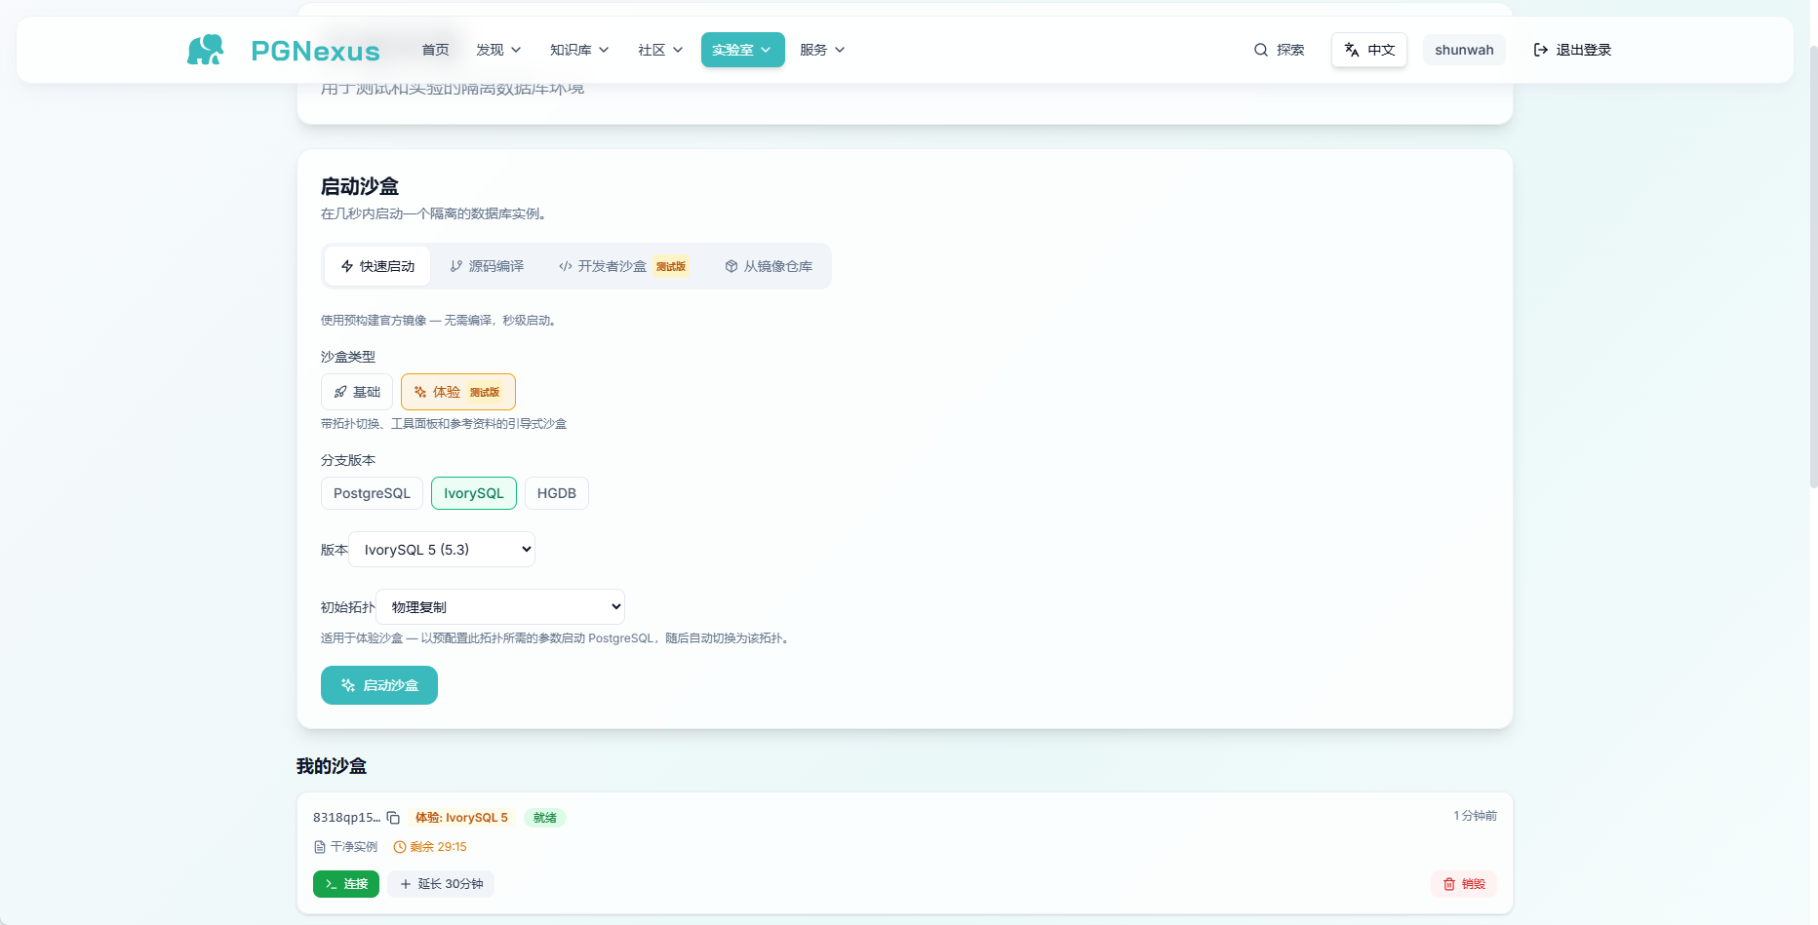Click the clock icon beside 剩余 29:15
Viewport: 1818px width, 925px height.
coord(400,847)
